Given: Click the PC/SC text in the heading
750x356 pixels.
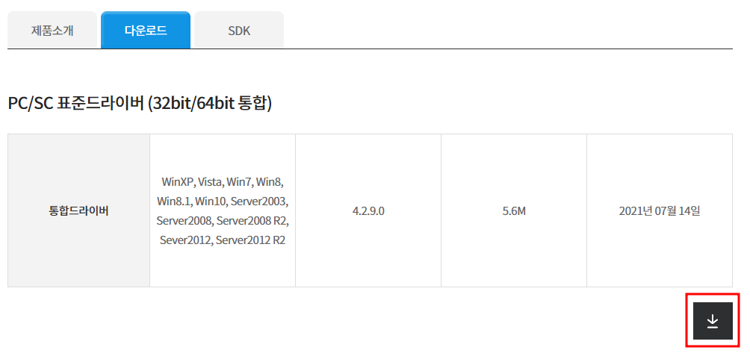Looking at the screenshot, I should coord(30,104).
